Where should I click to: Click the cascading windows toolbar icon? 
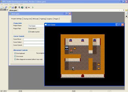[x=6, y=7]
